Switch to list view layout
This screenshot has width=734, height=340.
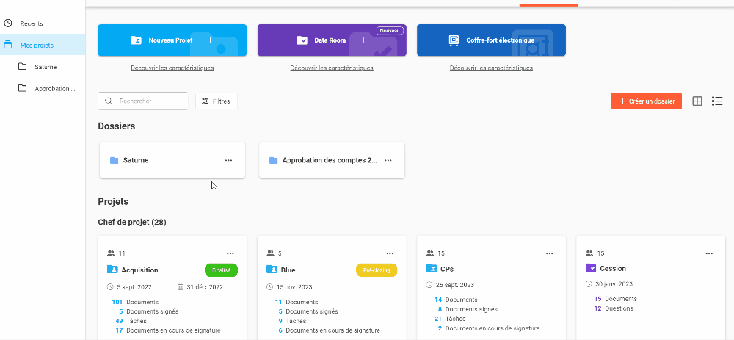tap(717, 101)
